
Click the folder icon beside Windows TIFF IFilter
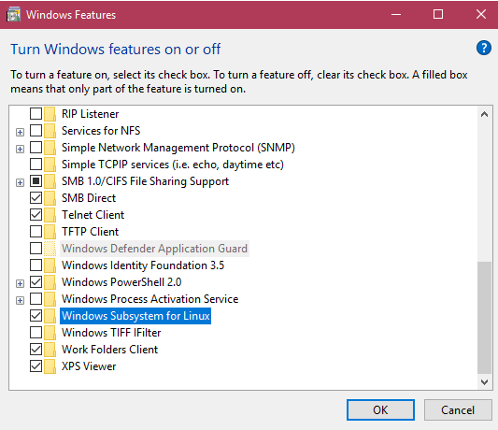pyautogui.click(x=50, y=333)
